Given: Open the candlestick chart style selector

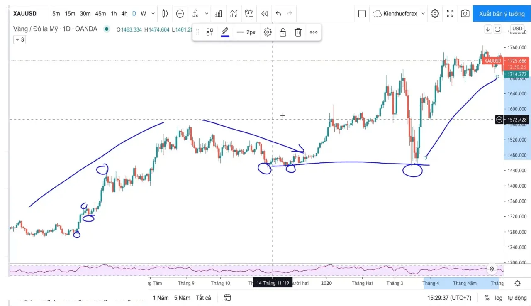Looking at the screenshot, I should pyautogui.click(x=165, y=14).
